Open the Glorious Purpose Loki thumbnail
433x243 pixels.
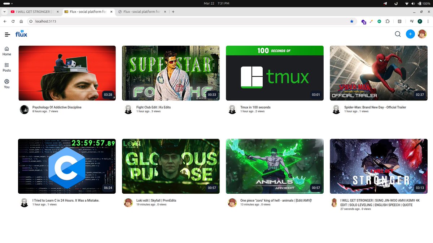[171, 166]
